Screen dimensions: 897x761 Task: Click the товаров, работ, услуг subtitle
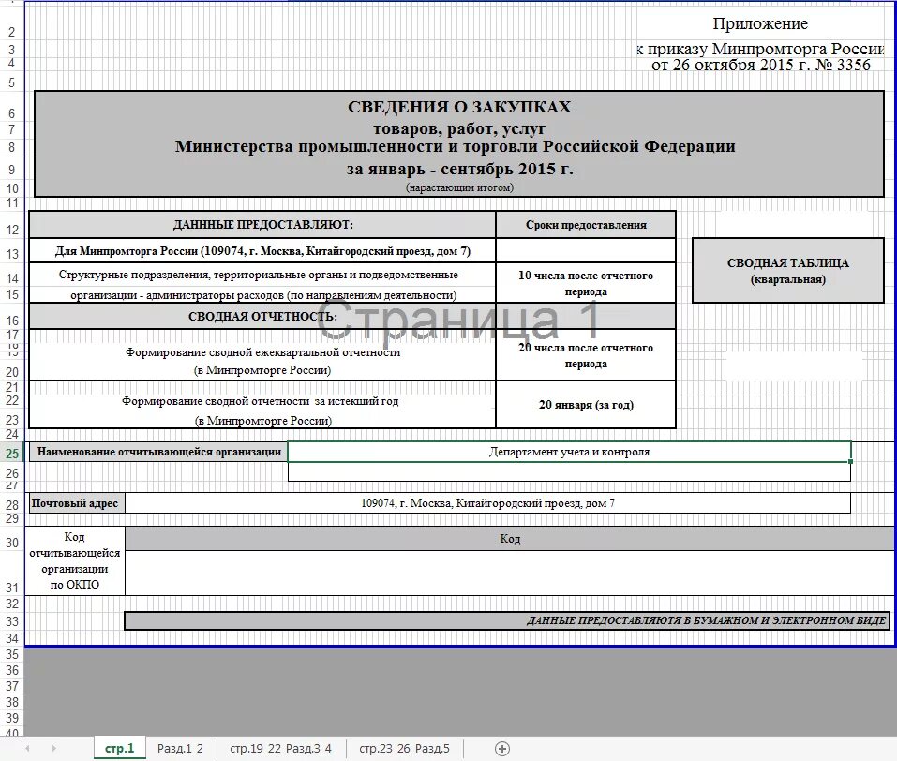click(x=459, y=128)
